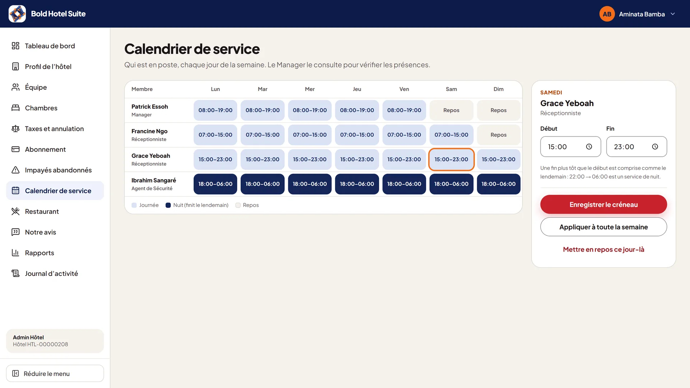Open the Rapports menu item
This screenshot has width=690, height=388.
tap(55, 253)
